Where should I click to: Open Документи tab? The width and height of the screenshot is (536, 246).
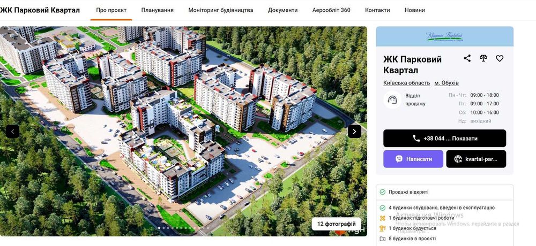(x=282, y=10)
